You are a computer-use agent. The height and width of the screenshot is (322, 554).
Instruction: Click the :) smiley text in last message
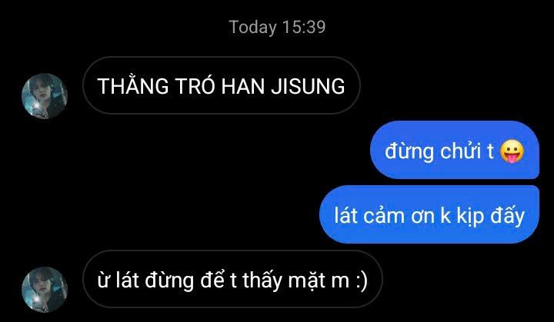click(x=362, y=281)
